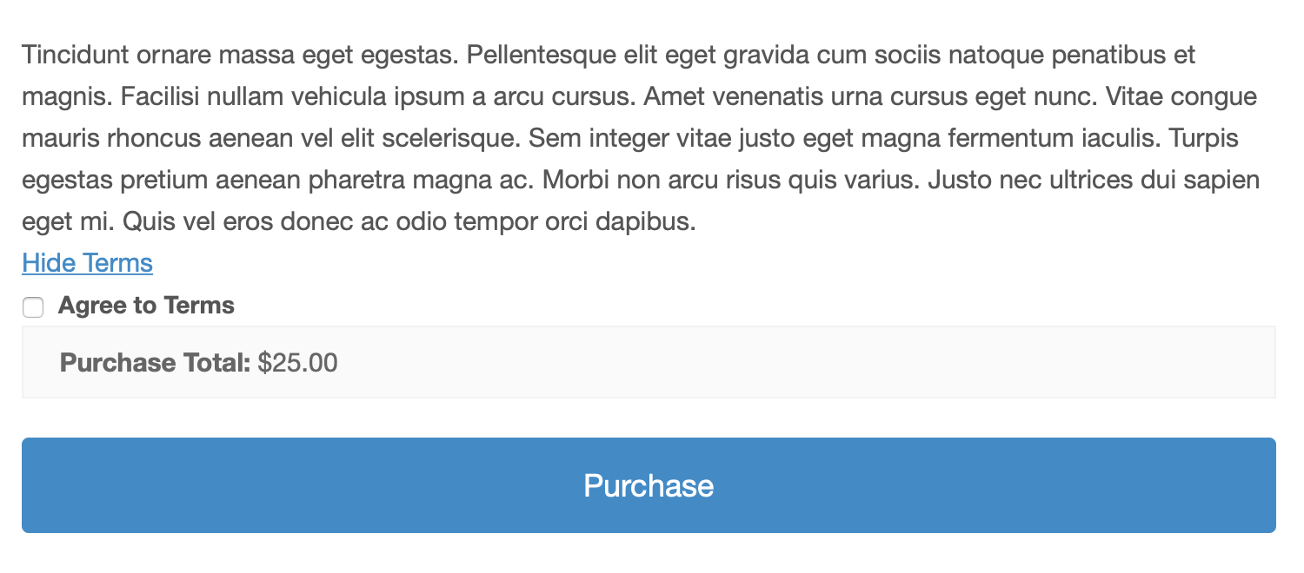Check the Agree to Terms checkbox
The height and width of the screenshot is (573, 1304).
pyautogui.click(x=33, y=307)
